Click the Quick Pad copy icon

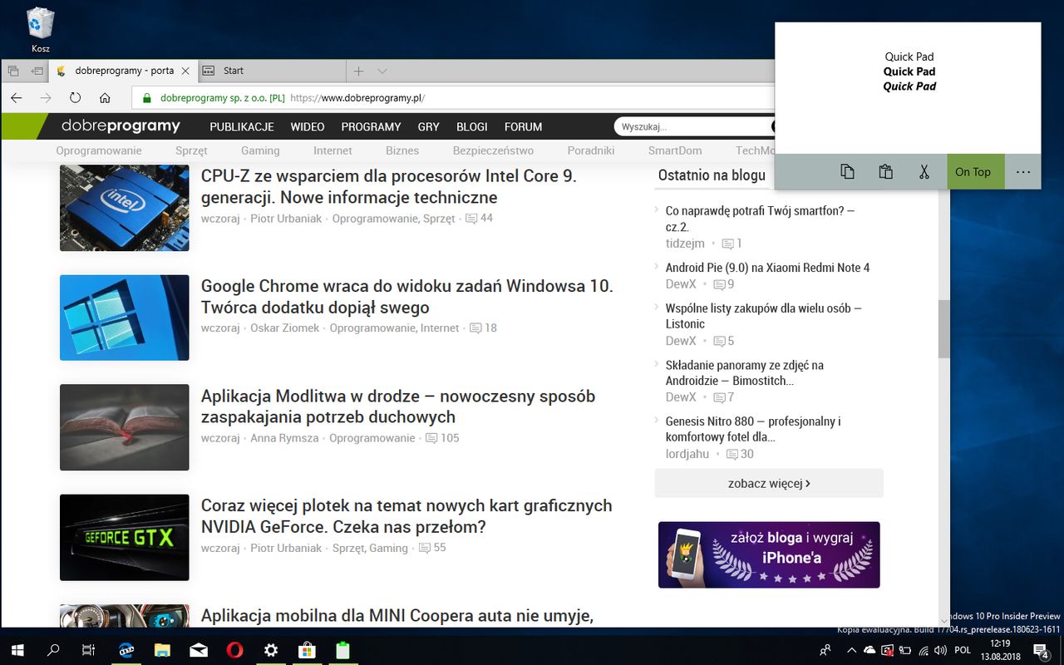tap(847, 172)
